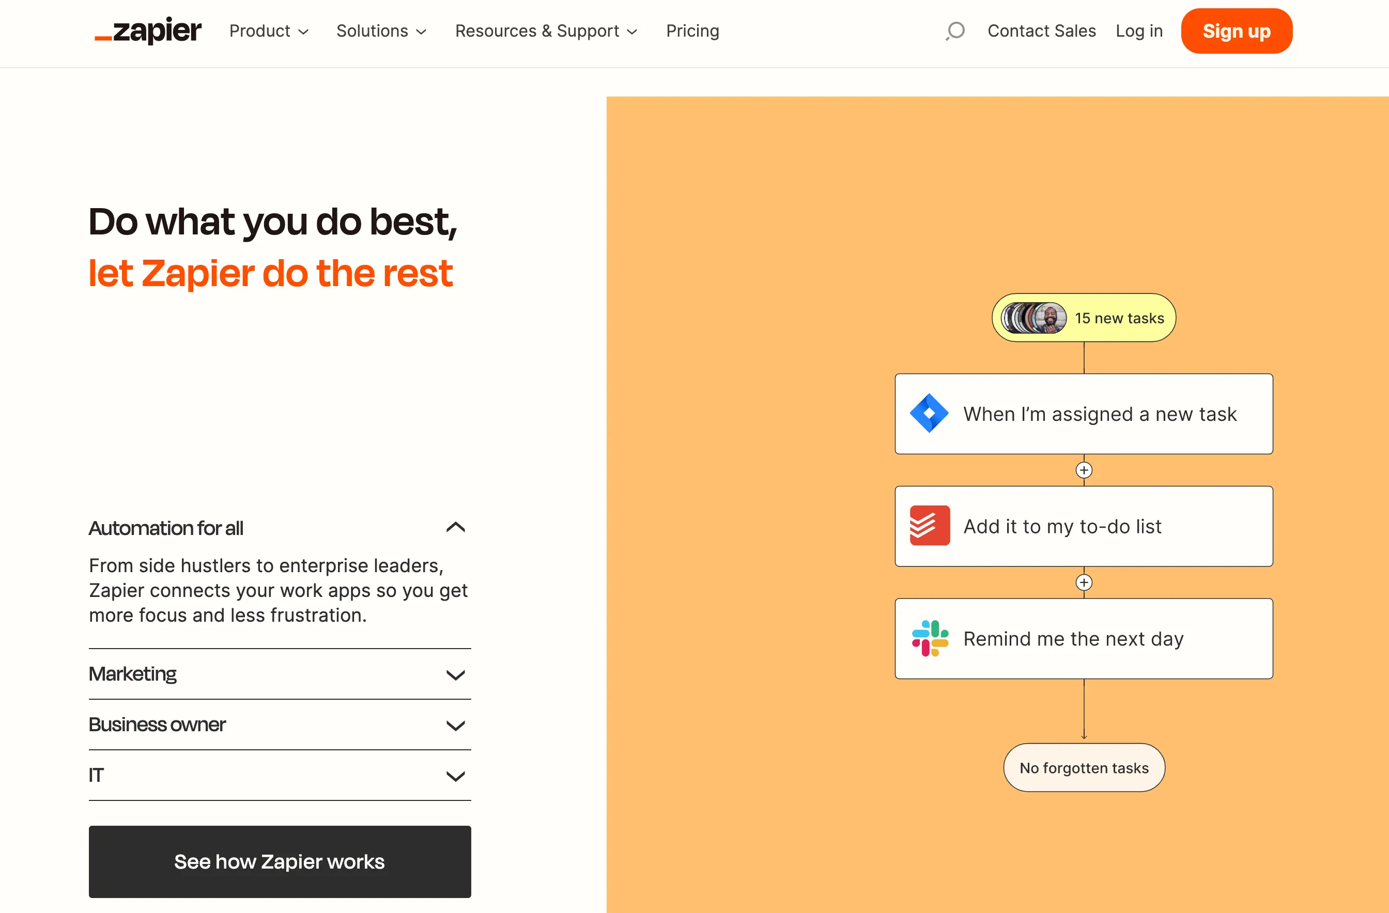This screenshot has height=913, width=1389.
Task: Click the Contact Sales link
Action: [x=1042, y=30]
